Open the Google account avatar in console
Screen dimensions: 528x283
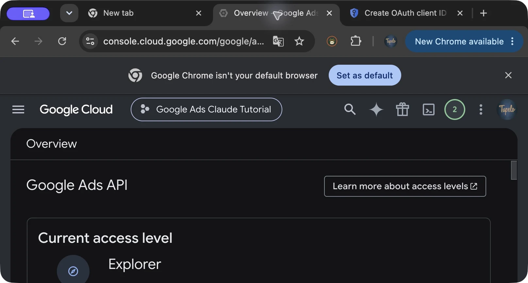[x=507, y=109]
